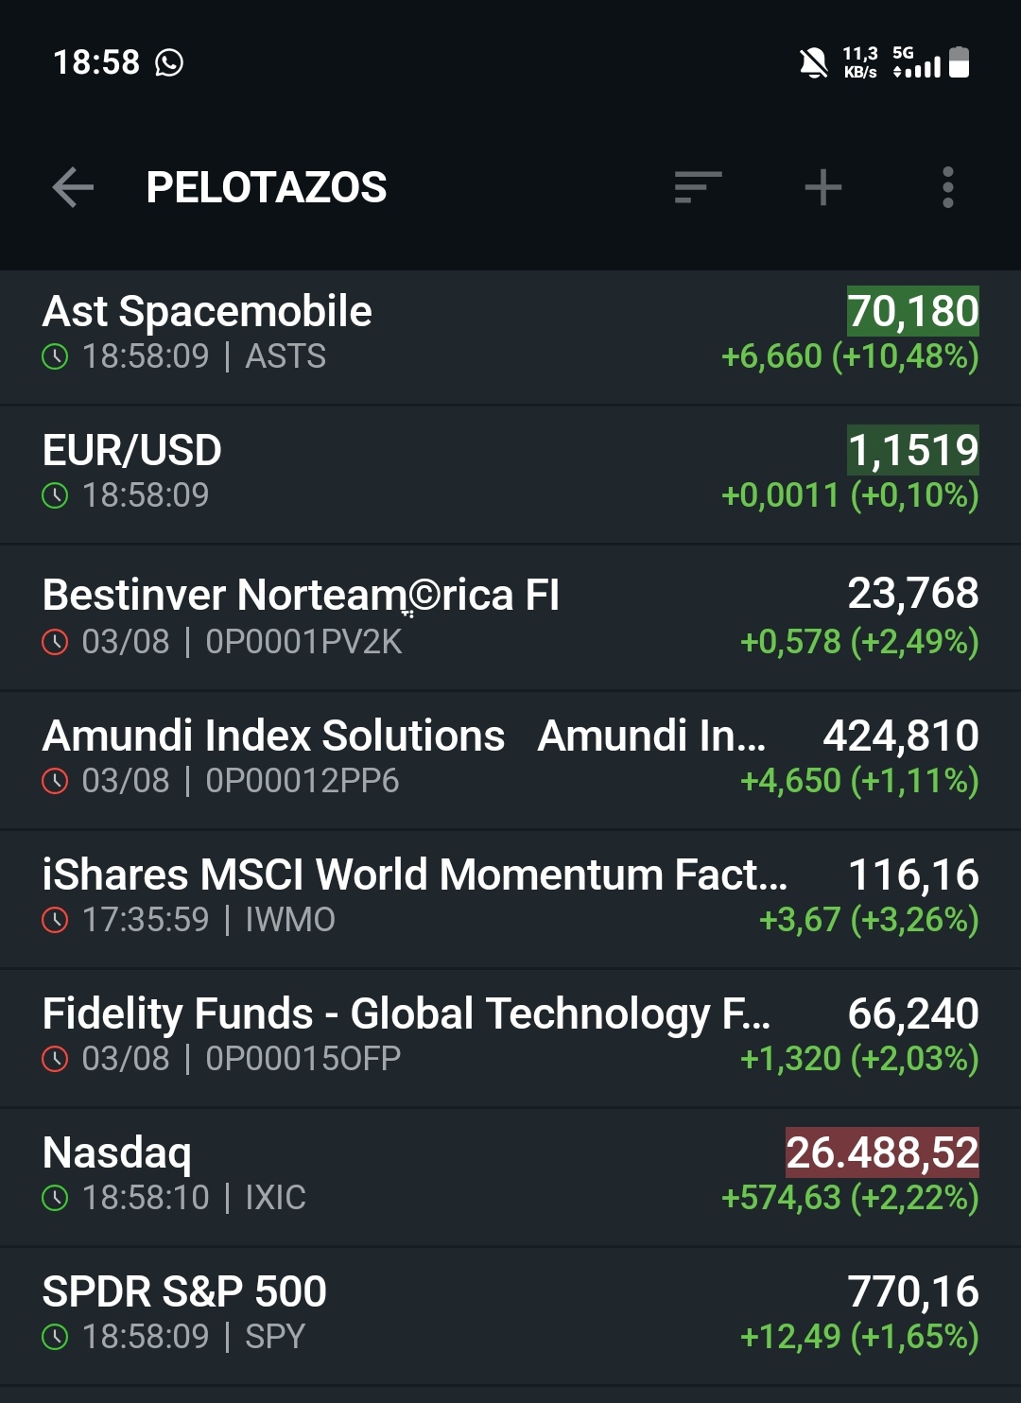Tap the muted notifications bell icon
Screen dimensions: 1021x1403
[x=814, y=63]
